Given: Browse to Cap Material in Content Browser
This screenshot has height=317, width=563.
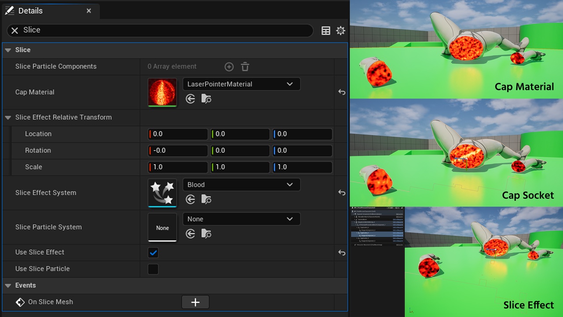Looking at the screenshot, I should click(206, 99).
